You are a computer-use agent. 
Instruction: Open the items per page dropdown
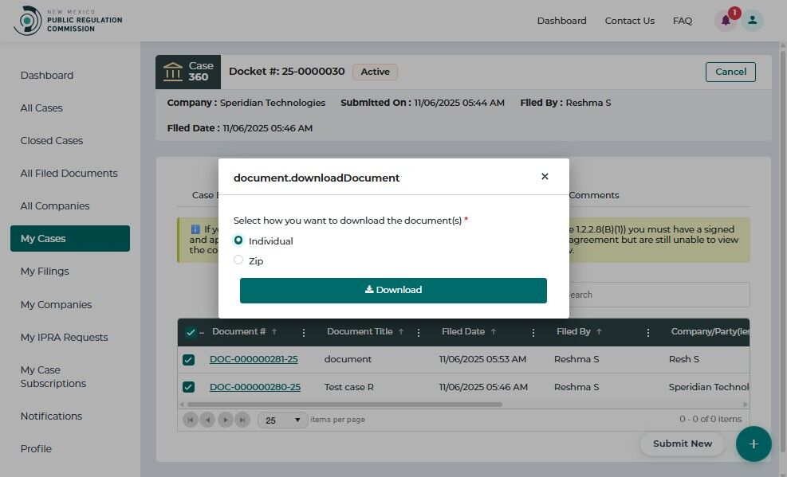(282, 420)
